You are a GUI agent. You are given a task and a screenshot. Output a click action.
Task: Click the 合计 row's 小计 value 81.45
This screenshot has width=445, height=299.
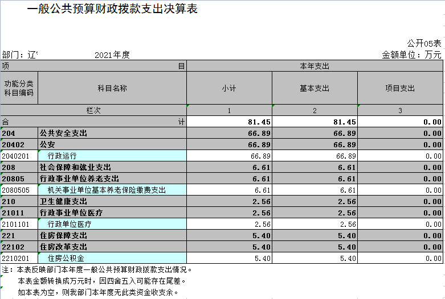(229, 122)
